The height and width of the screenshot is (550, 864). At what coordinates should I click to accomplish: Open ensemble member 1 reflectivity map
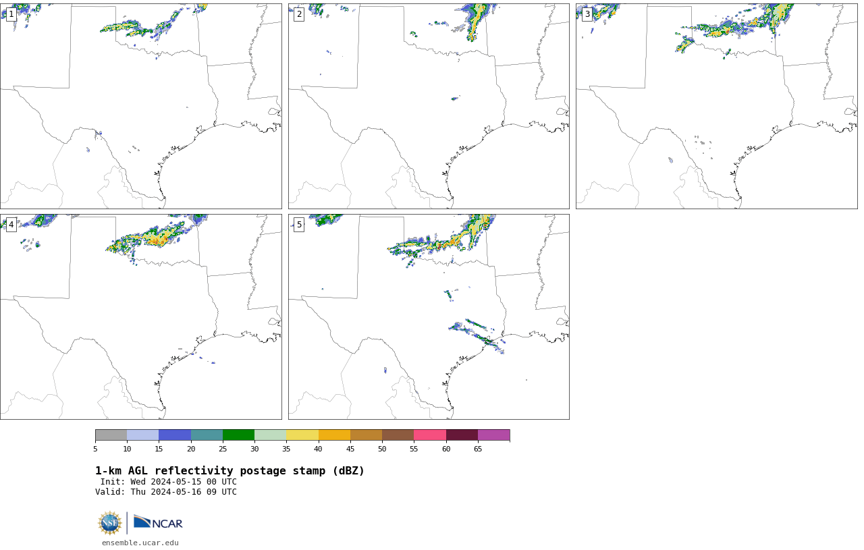pyautogui.click(x=140, y=106)
